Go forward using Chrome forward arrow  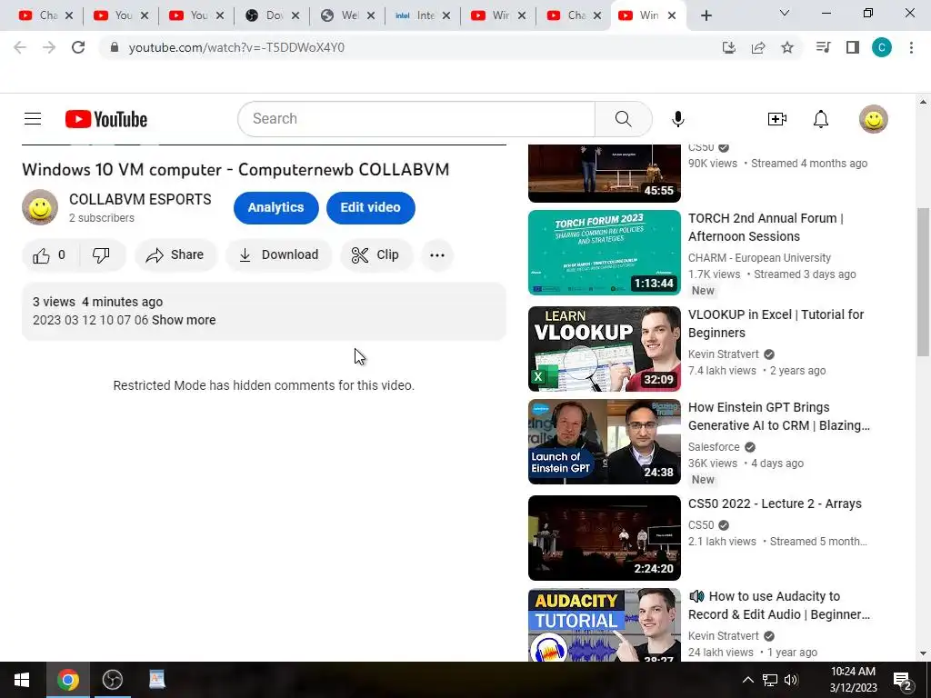tap(49, 47)
